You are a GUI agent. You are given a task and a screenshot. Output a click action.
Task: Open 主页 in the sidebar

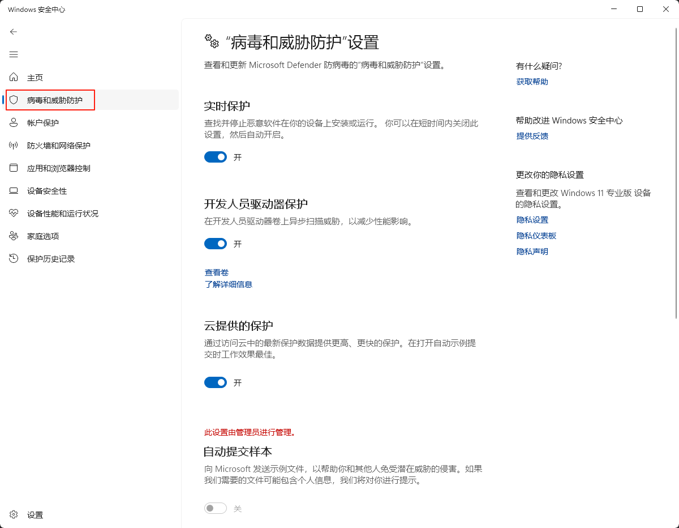click(x=35, y=78)
